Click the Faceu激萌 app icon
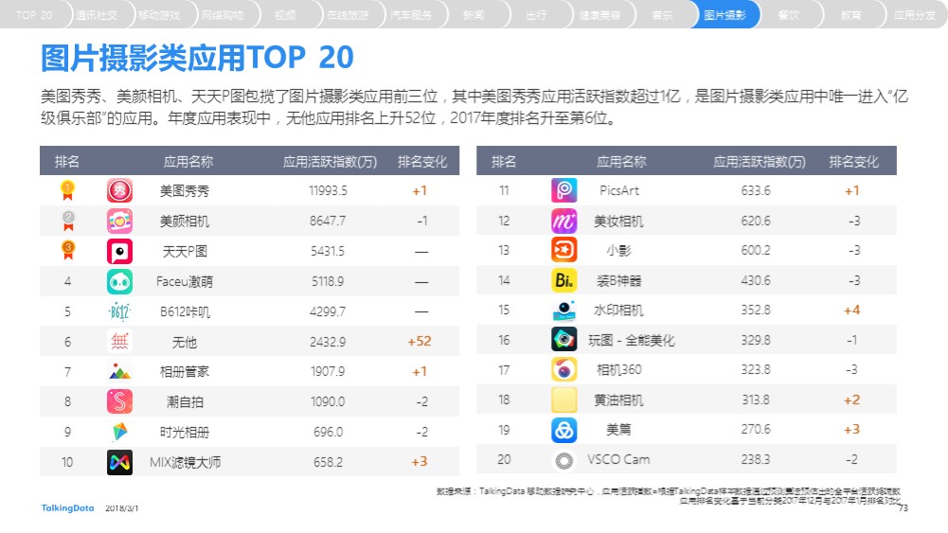This screenshot has width=948, height=533. (x=119, y=281)
